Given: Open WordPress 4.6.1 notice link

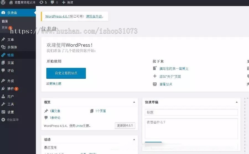Looking at the screenshot, I should tap(58, 16).
